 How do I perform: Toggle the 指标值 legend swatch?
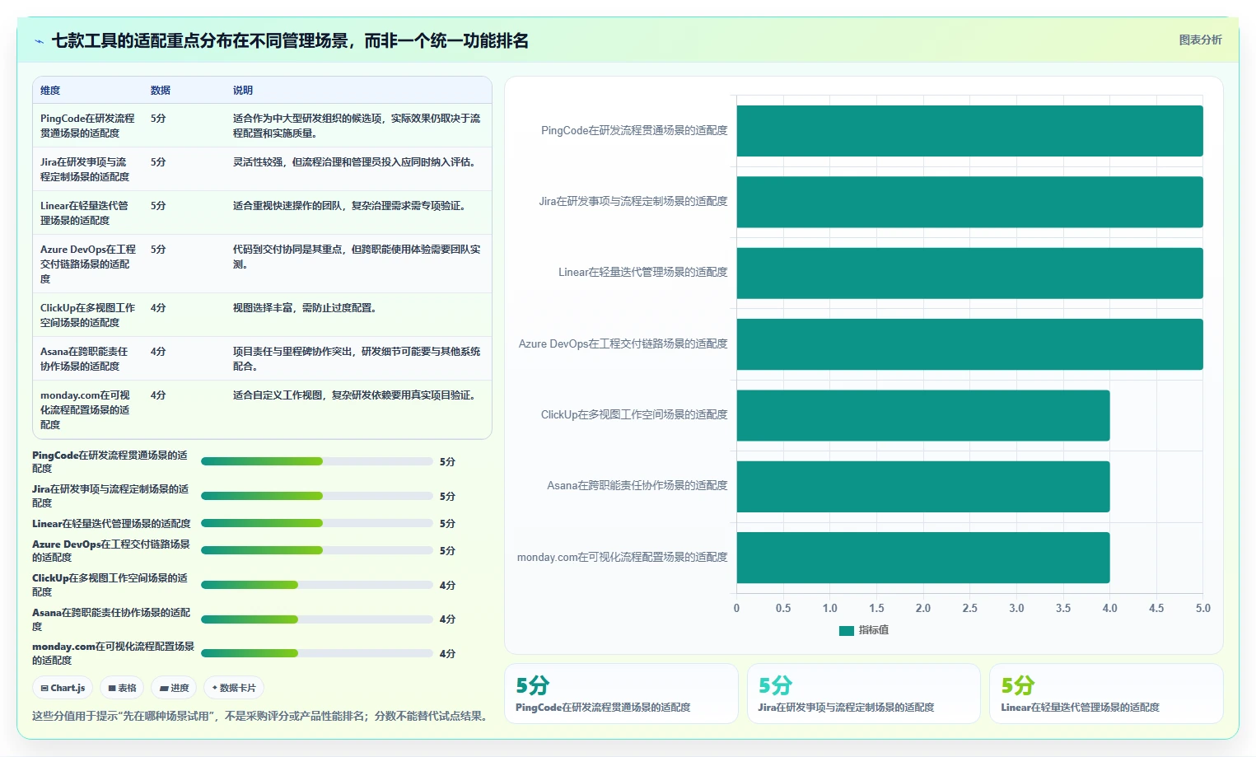pos(847,630)
